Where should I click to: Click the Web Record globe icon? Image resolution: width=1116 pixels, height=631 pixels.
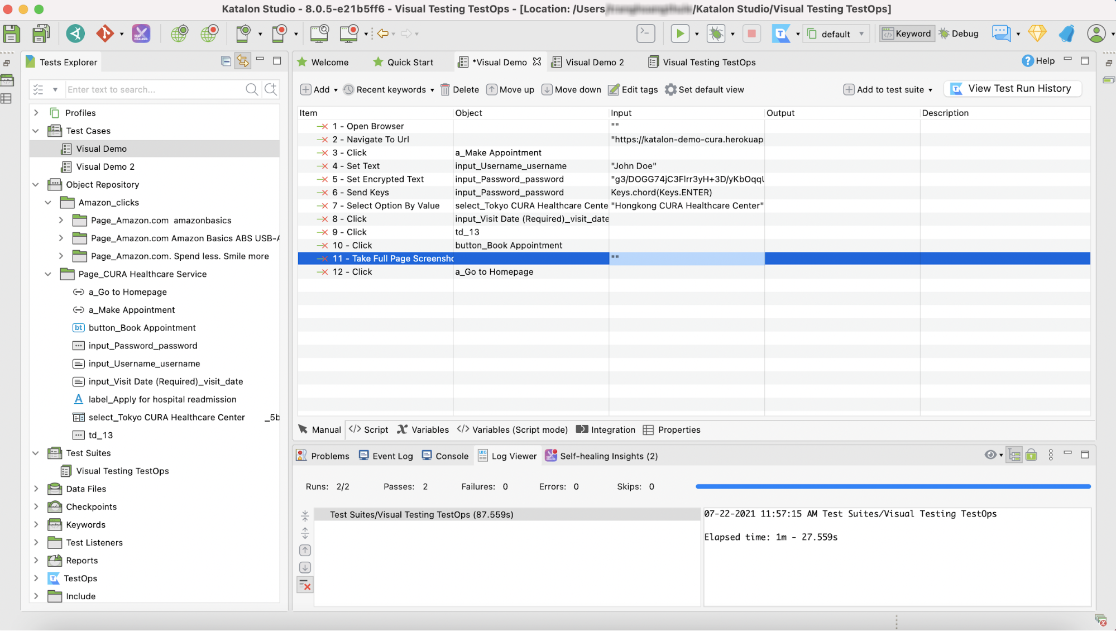(209, 34)
